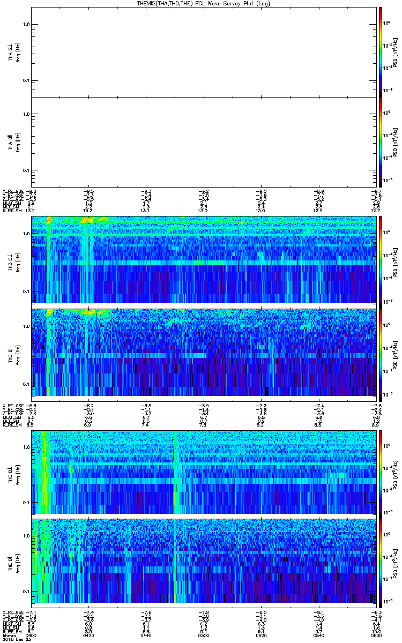Viewport: 402px width, 643px height.
Task: Click the 0.1 frequency tick on THE BII
Action: [x=25, y=591]
